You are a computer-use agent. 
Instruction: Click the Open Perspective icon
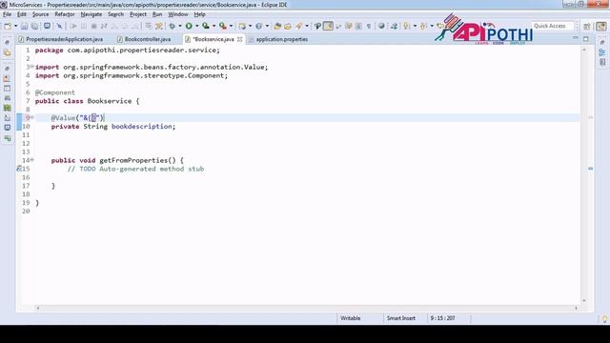click(587, 26)
